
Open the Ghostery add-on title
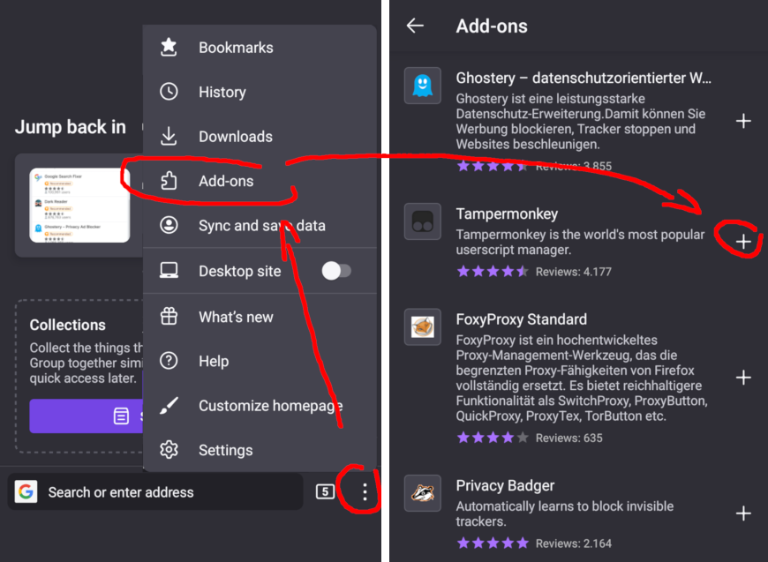pos(584,78)
